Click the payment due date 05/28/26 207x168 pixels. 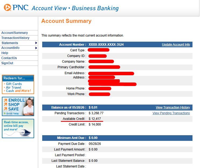coord(95,144)
